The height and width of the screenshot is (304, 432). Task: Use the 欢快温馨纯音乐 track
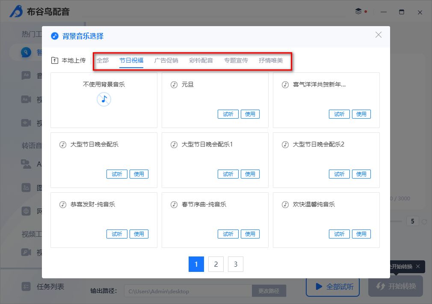click(361, 234)
